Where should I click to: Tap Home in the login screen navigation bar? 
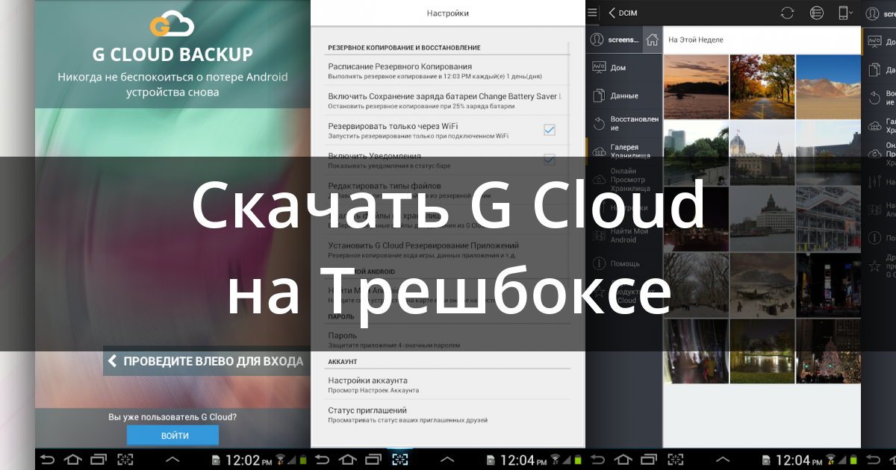click(x=73, y=460)
